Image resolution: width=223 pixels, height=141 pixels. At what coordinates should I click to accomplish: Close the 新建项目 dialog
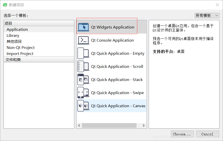coord(217,5)
